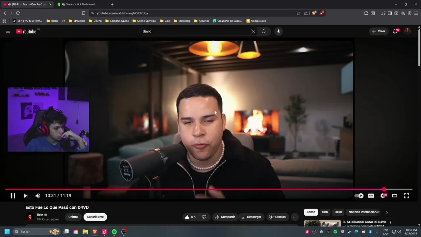Viewport: 421px width, 237px height.
Task: Open the Crear menu
Action: (x=379, y=31)
